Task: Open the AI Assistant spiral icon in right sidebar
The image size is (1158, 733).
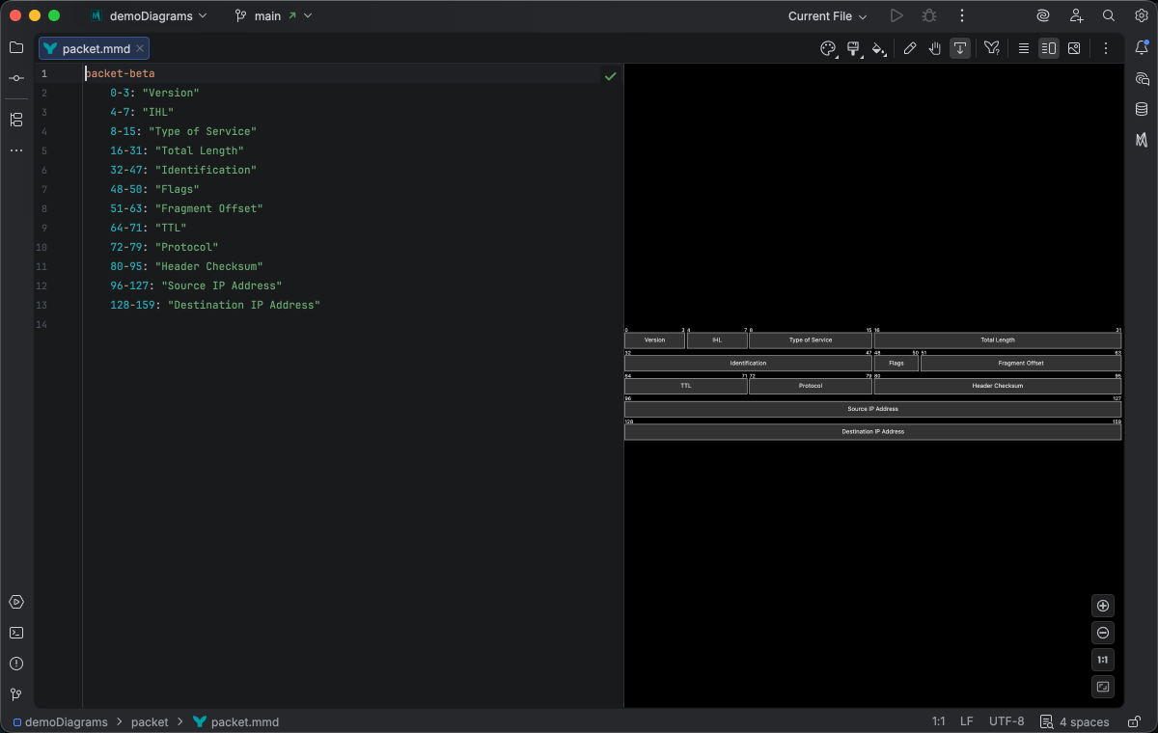Action: tap(1142, 78)
